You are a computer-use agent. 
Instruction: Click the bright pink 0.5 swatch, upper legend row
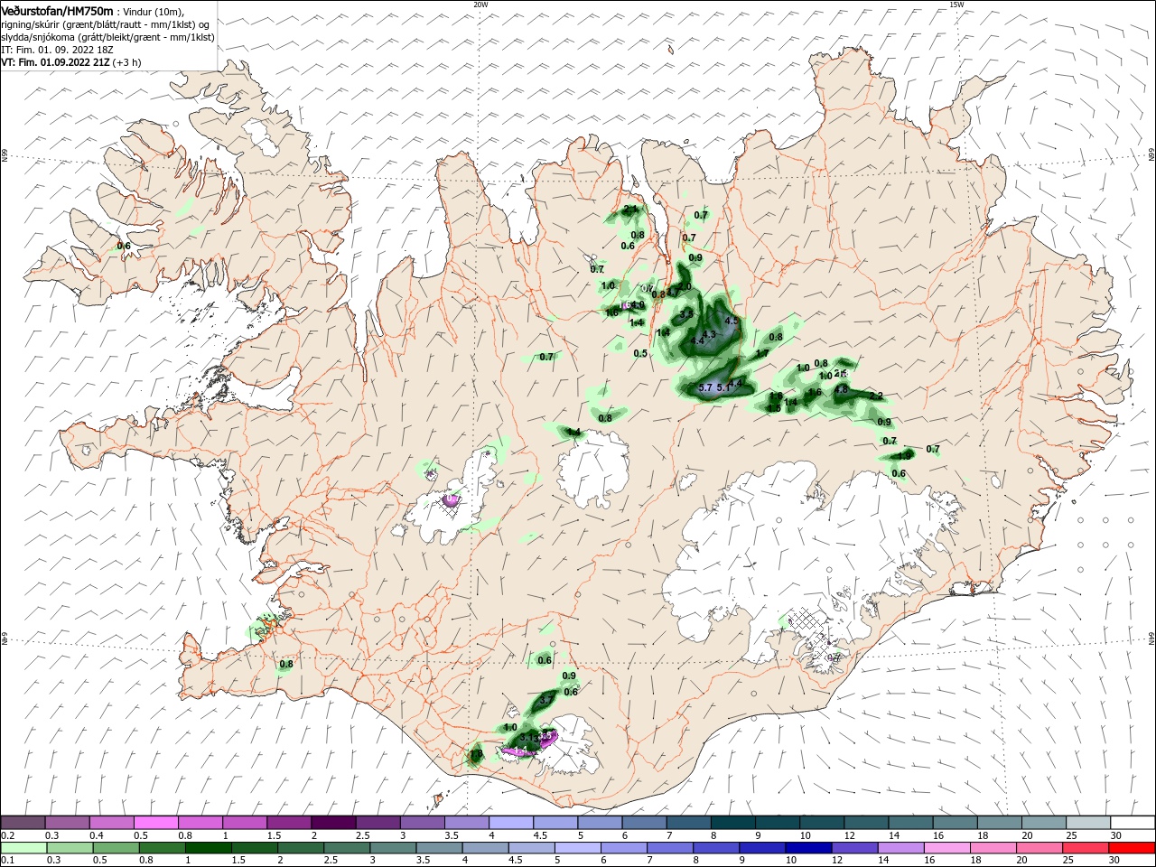(x=155, y=823)
